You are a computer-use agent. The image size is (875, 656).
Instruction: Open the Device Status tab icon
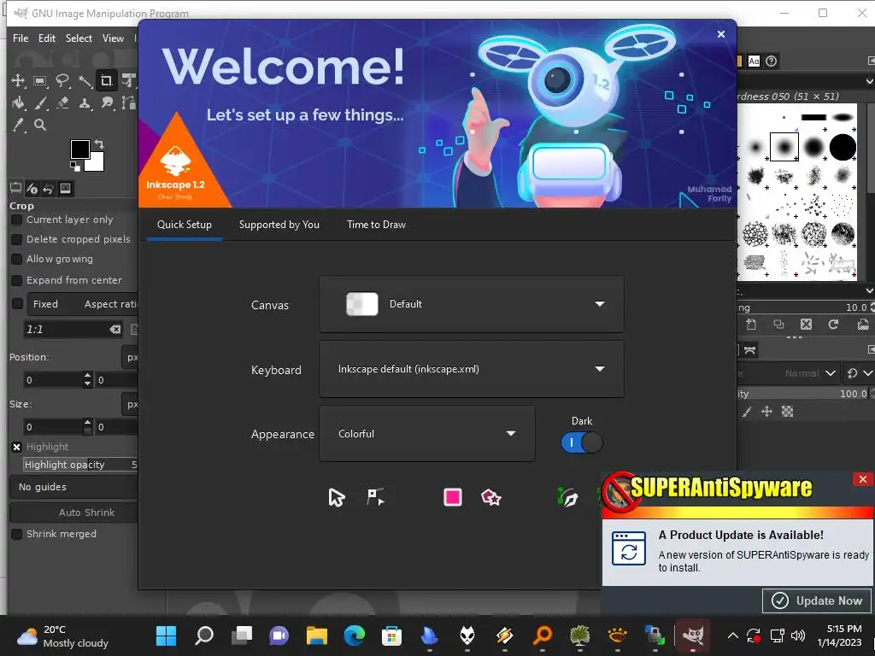tap(32, 189)
